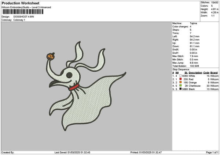Click the Width value '4.26 in'

pos(214,12)
